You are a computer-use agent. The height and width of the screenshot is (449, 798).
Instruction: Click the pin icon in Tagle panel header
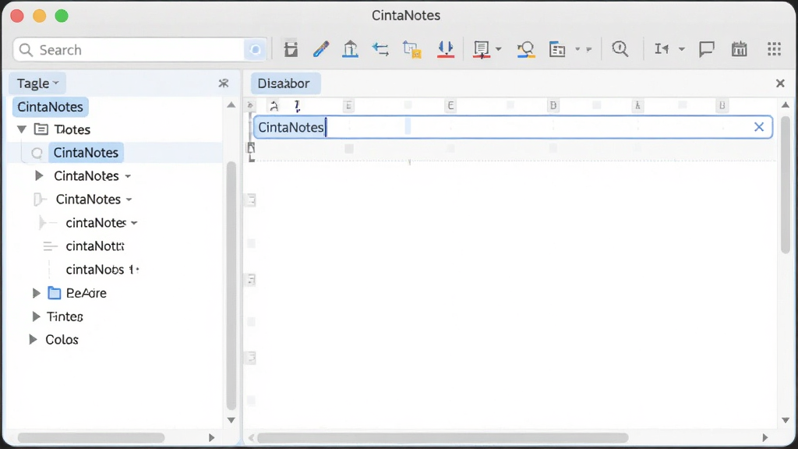pyautogui.click(x=224, y=83)
